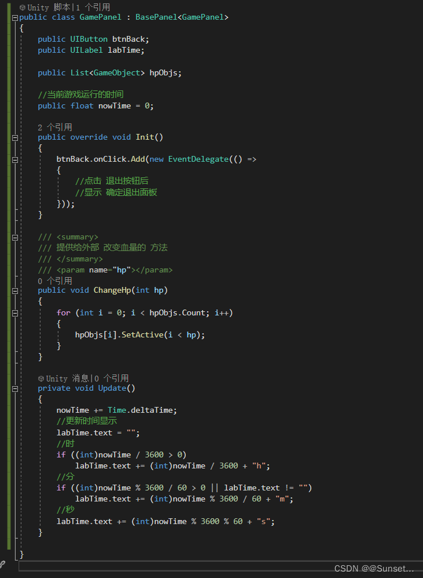Open '0 个引用' above Update method
This screenshot has width=423, height=578.
coord(112,379)
